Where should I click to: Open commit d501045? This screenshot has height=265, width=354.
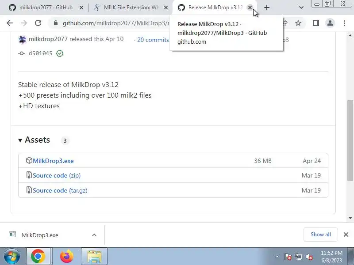[40, 53]
